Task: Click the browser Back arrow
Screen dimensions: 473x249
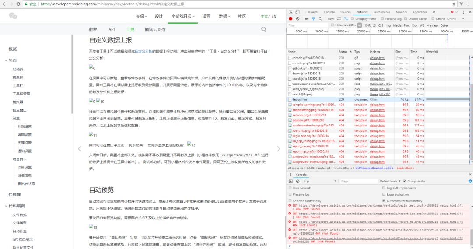Action: 4,4
